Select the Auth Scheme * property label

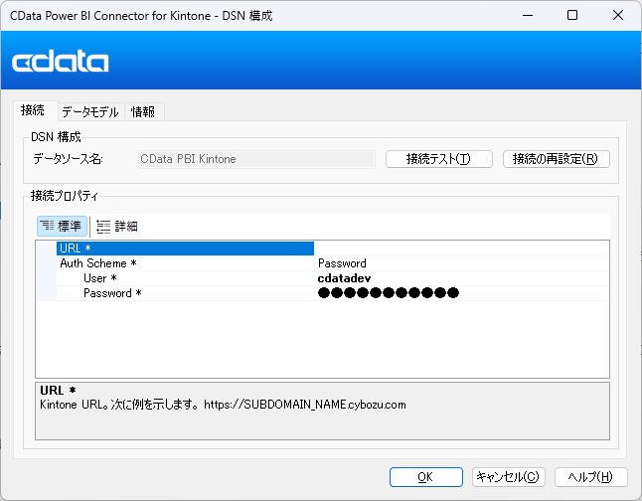click(x=98, y=263)
